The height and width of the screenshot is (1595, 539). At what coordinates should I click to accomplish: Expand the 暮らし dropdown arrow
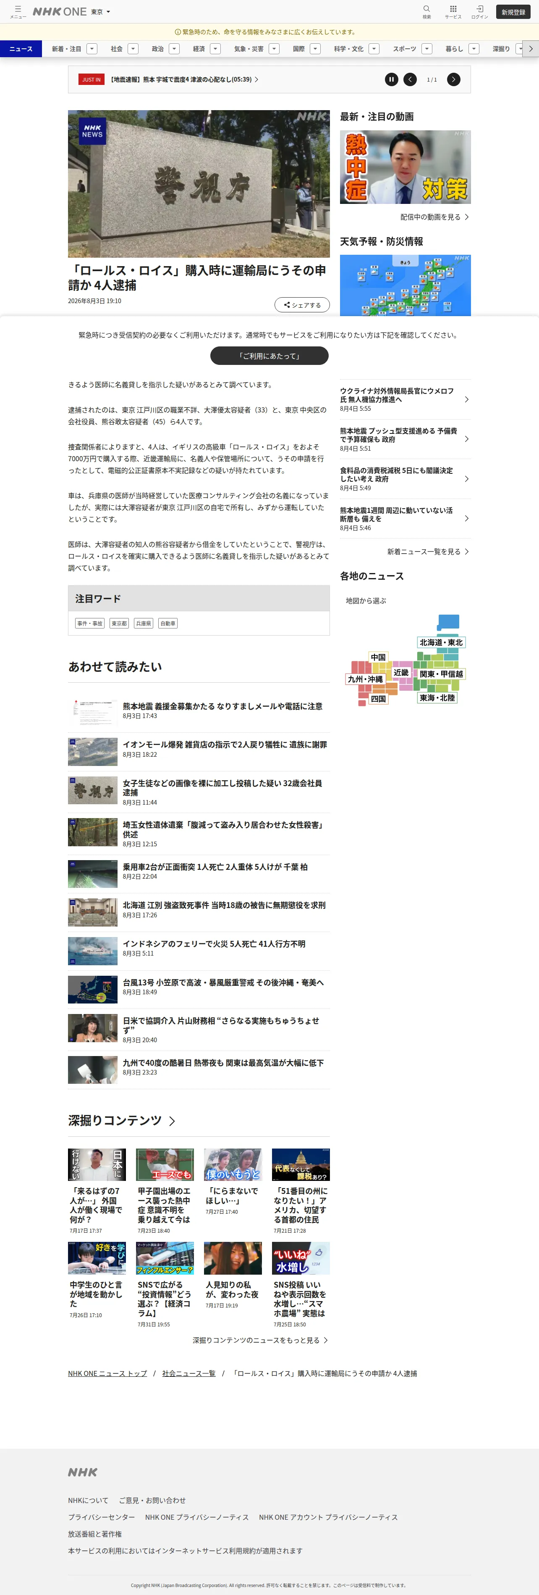[x=474, y=48]
